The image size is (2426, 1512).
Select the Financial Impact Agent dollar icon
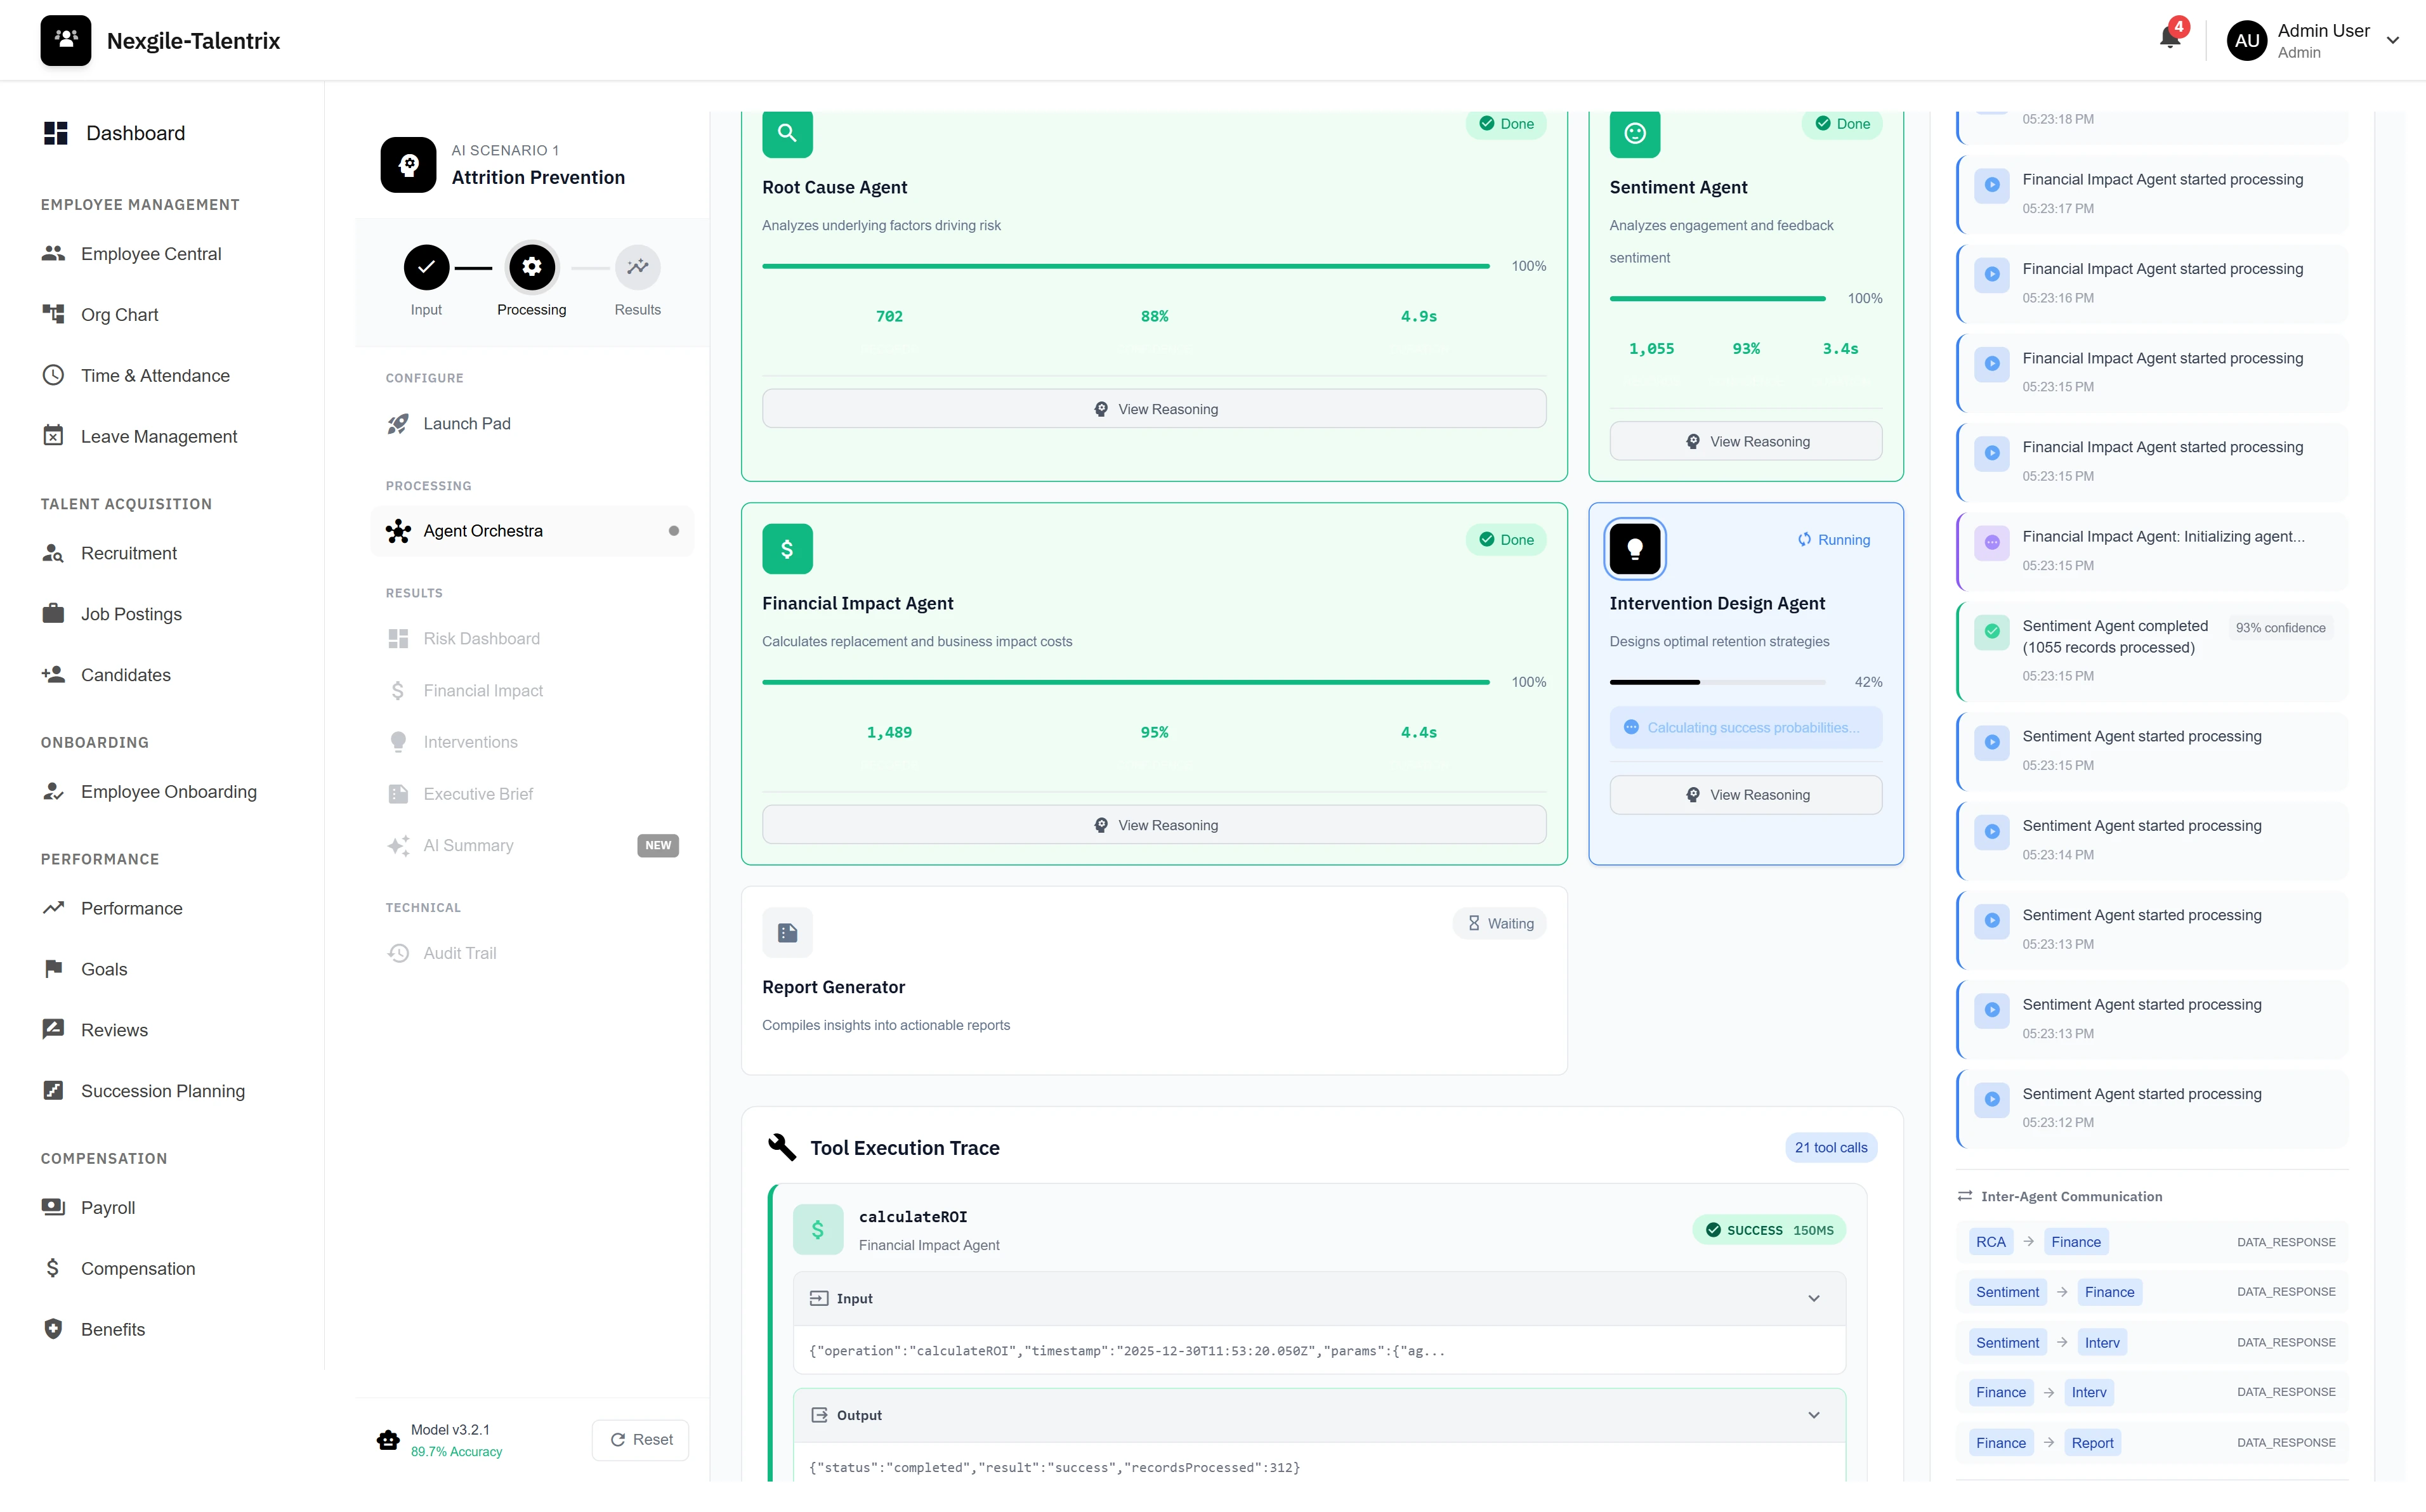(x=788, y=548)
